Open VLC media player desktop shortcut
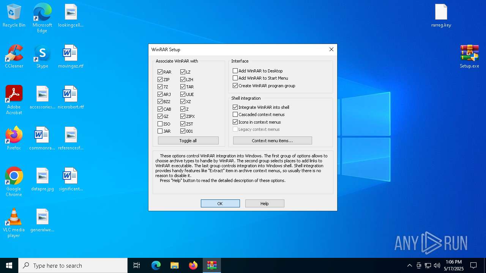 point(14,223)
